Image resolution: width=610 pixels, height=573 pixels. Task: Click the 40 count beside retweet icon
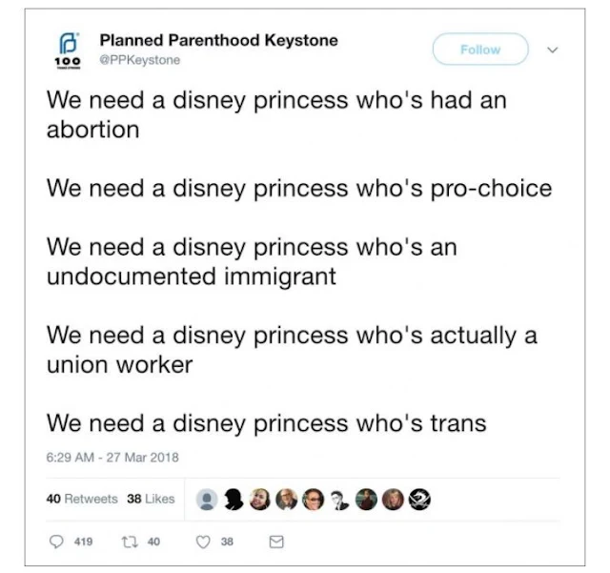point(152,541)
